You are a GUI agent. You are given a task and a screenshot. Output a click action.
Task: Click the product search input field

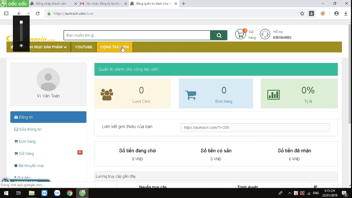pos(137,35)
